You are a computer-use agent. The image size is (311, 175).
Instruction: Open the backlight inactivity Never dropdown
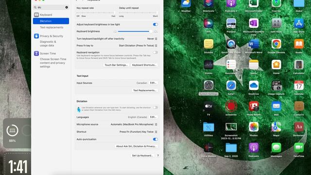coord(152,39)
